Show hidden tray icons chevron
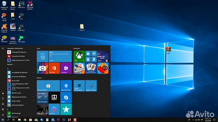The height and width of the screenshot is (122, 218). tap(193, 120)
